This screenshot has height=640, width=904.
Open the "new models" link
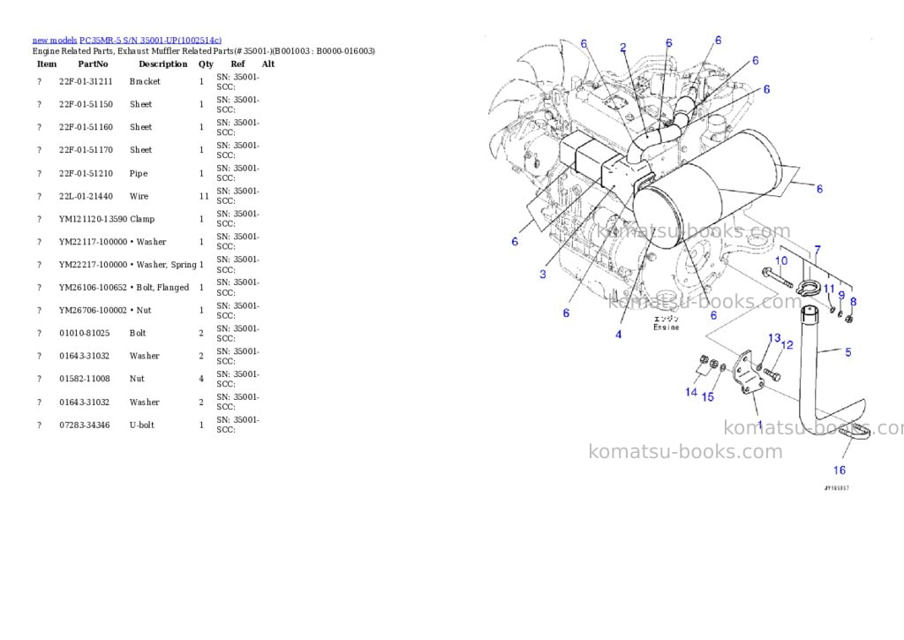click(x=54, y=41)
